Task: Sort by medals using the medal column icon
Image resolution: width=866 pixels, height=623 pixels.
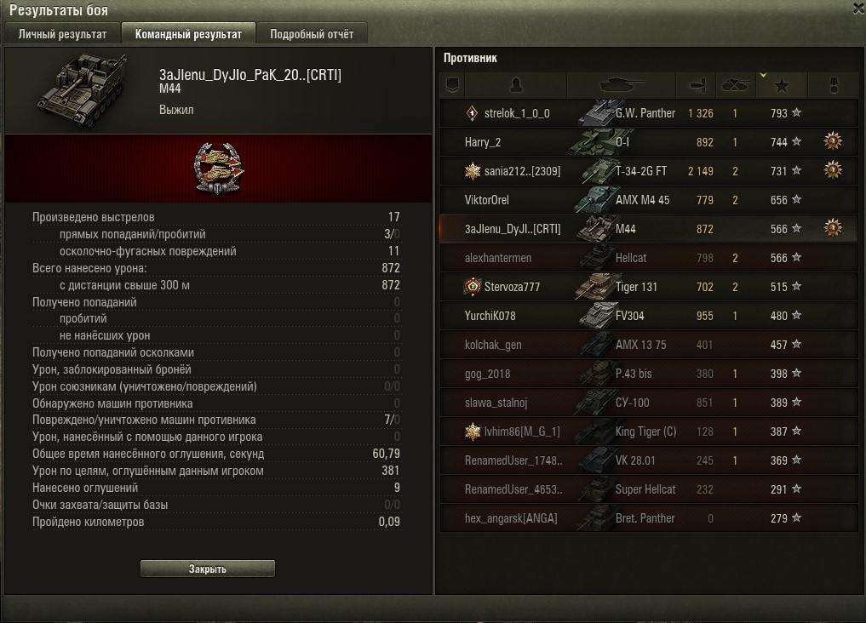Action: click(834, 85)
